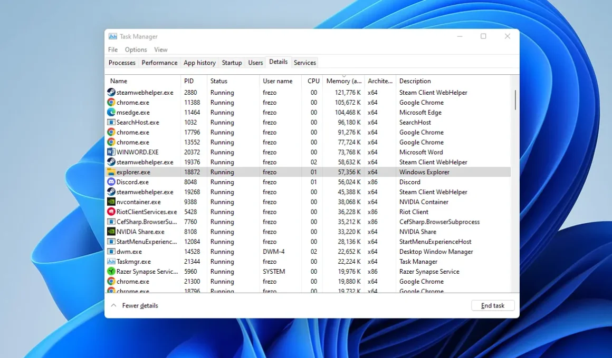Select the Word icon next to WINWORD.EXE
Image resolution: width=612 pixels, height=358 pixels.
(x=111, y=152)
